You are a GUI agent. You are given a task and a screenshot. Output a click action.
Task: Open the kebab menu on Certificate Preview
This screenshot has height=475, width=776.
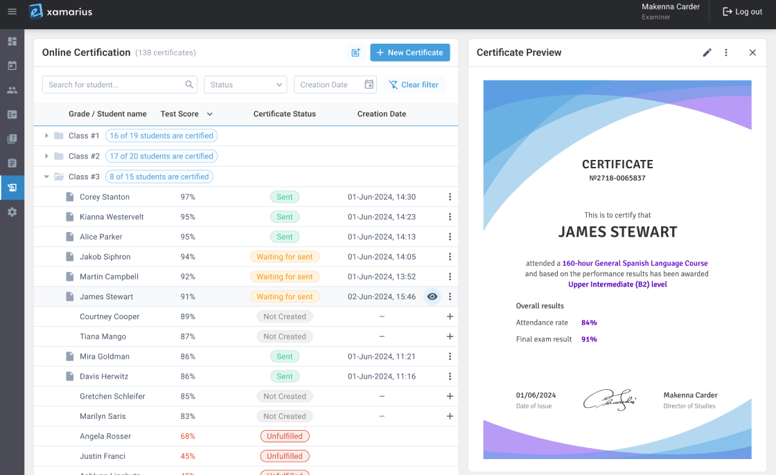tap(726, 52)
